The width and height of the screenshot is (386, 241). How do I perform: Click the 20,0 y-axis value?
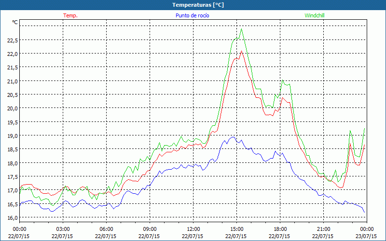(x=13, y=109)
